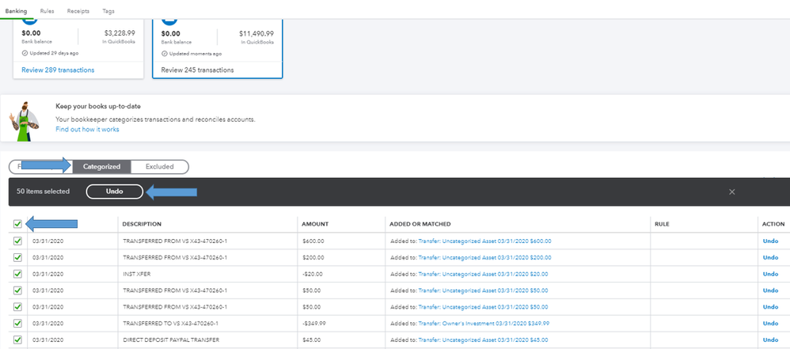Viewport: 790px width, 349px height.
Task: Uncheck the $600.00 TRANSFERRED FROM row checkbox
Action: coord(17,241)
